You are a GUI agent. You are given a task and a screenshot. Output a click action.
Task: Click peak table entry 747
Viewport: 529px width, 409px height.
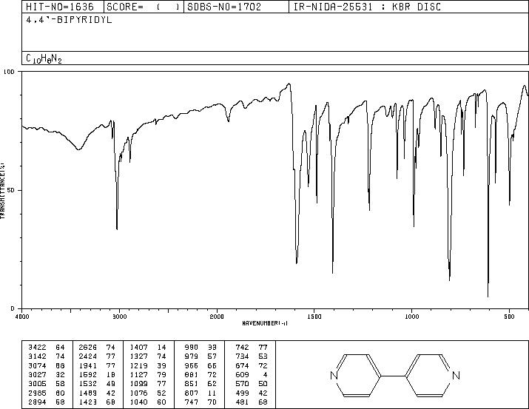(192, 402)
